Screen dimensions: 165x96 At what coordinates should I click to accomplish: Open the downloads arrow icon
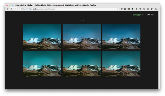point(136,9)
